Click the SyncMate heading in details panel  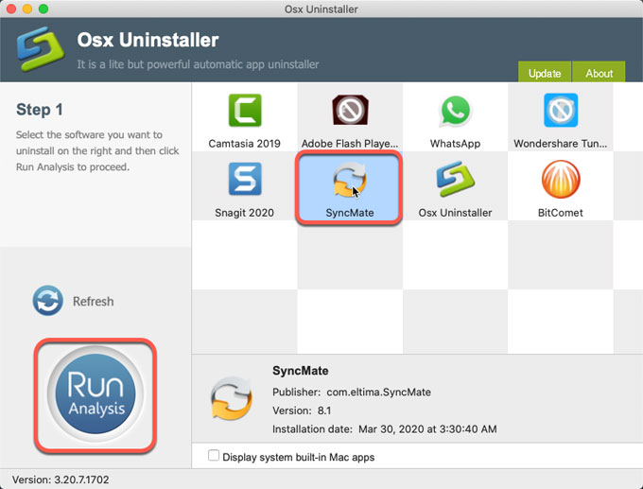point(301,371)
